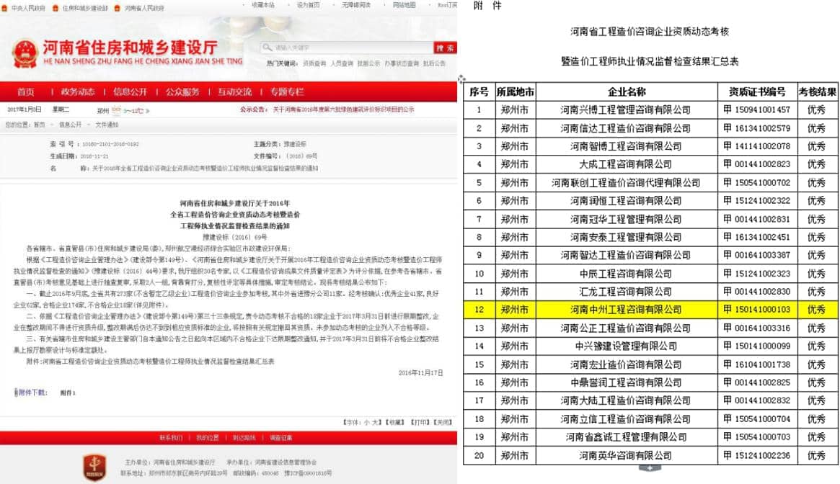840x484 pixels.
Task: Set the font size to 小
Action: coord(366,423)
